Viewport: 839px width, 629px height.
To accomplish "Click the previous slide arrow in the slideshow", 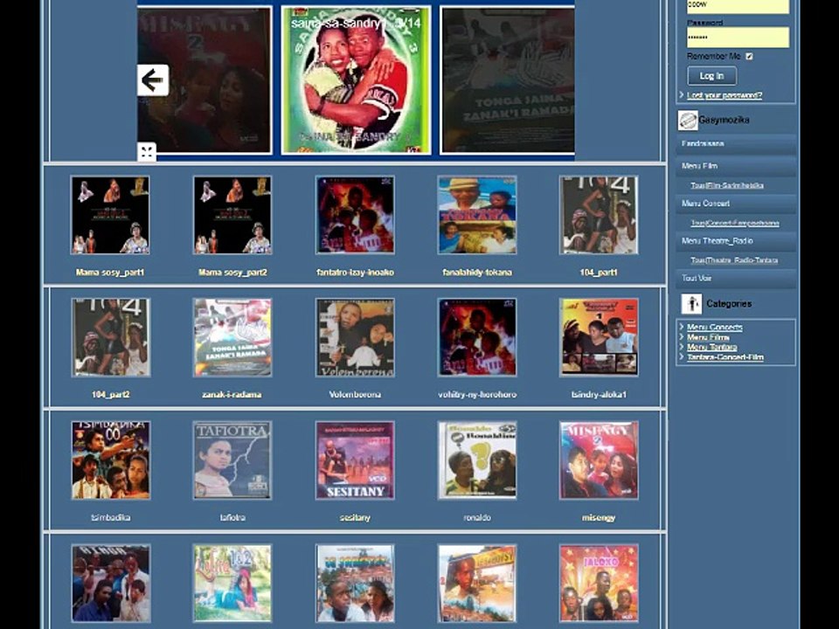I will (x=153, y=80).
